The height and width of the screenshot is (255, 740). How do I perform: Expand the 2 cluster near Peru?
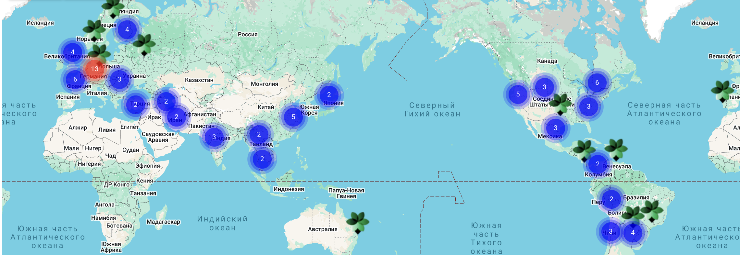point(611,199)
